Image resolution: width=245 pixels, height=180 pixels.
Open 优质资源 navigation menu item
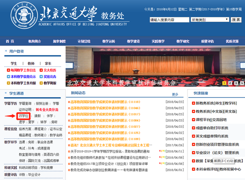click(x=232, y=41)
